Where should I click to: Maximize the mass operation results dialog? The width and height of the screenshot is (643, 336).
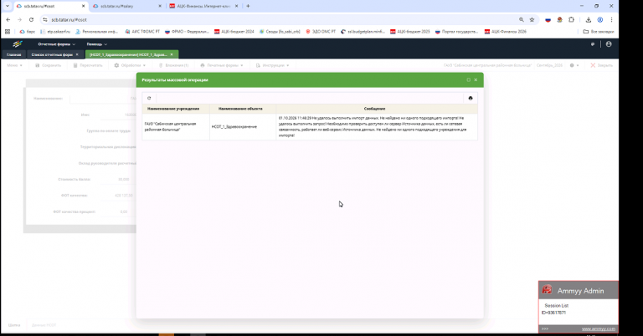(x=468, y=79)
